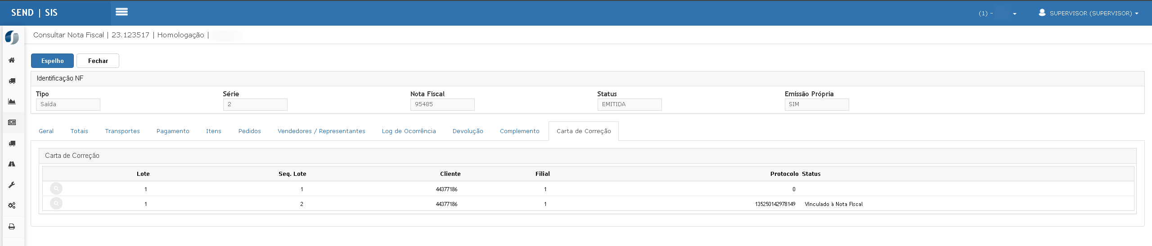Open the area chart icon in sidebar

point(12,102)
